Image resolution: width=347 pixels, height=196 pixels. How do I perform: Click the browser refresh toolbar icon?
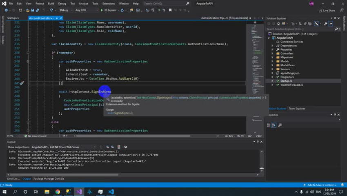coord(122,10)
